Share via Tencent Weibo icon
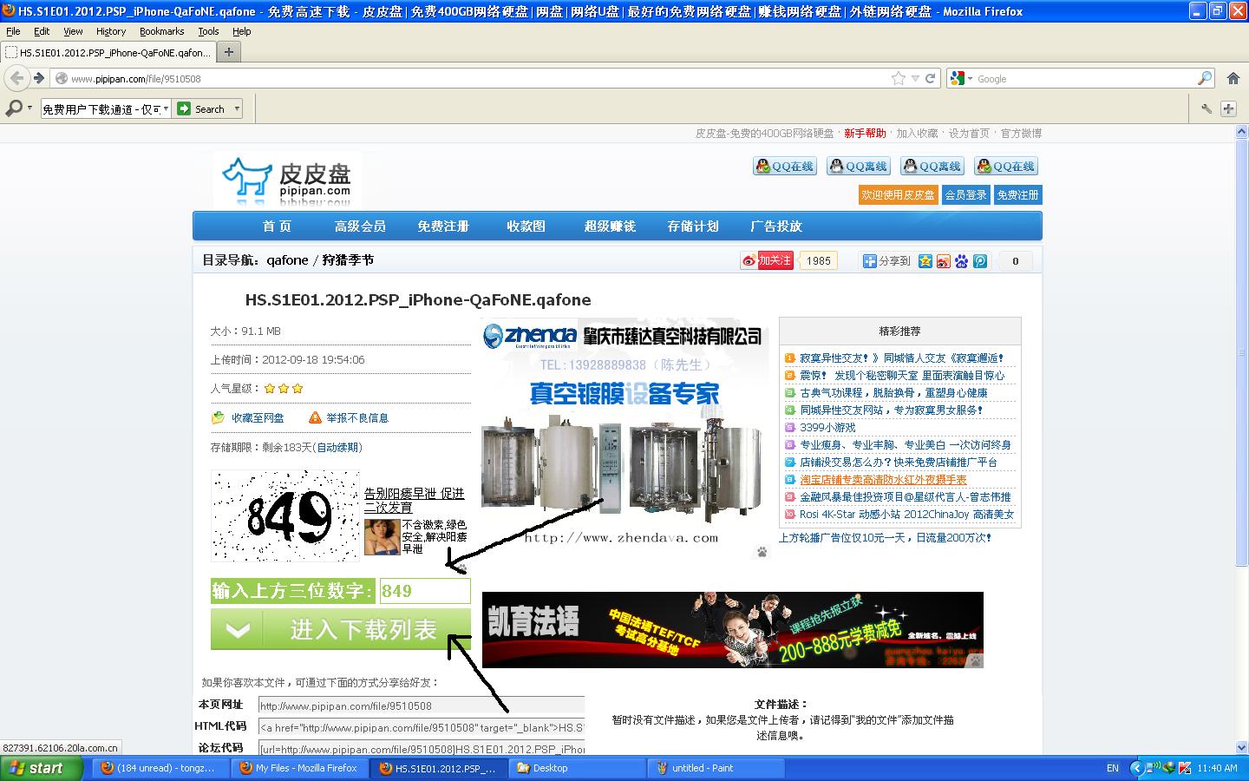This screenshot has height=781, width=1249. point(980,261)
